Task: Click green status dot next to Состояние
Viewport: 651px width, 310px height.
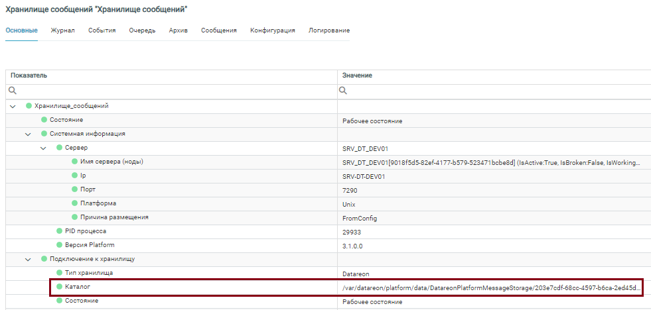Action: click(x=44, y=120)
